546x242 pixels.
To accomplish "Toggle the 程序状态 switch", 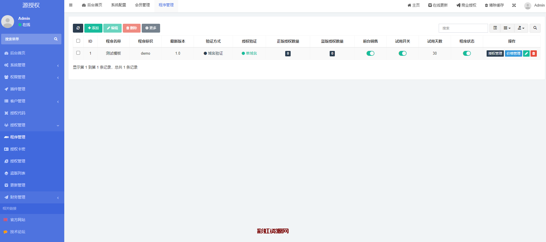I will coord(467,53).
